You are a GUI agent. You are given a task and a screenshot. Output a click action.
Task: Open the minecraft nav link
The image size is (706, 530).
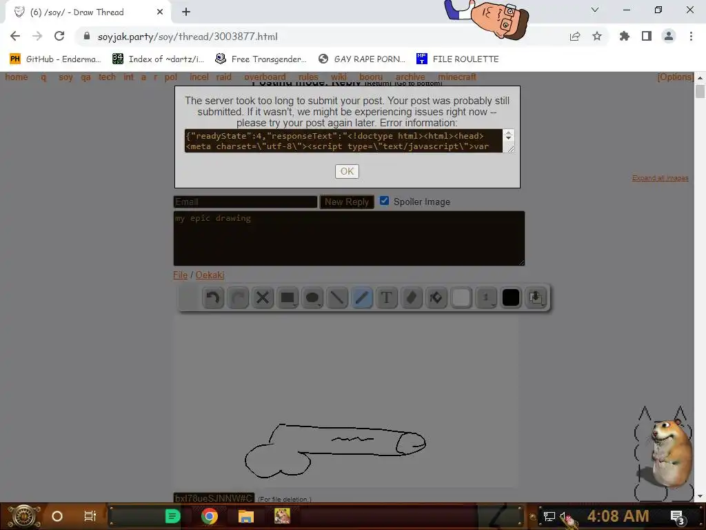pyautogui.click(x=457, y=77)
